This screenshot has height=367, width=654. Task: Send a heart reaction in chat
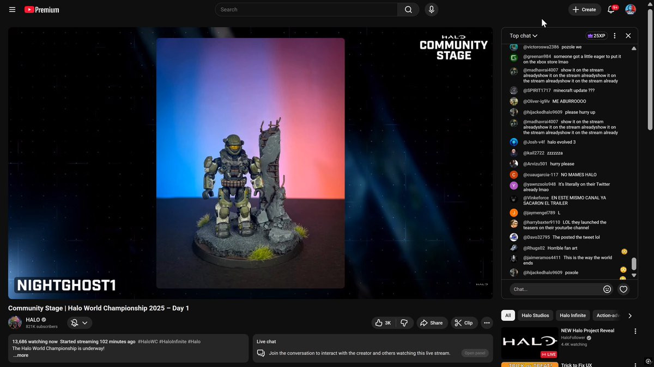tap(623, 289)
